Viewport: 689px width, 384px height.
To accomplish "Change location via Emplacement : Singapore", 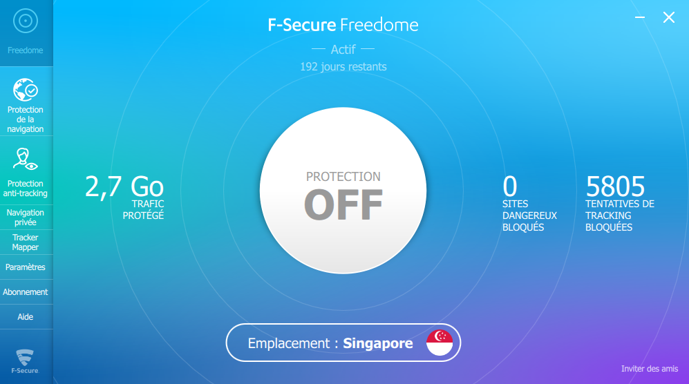I will tap(343, 343).
